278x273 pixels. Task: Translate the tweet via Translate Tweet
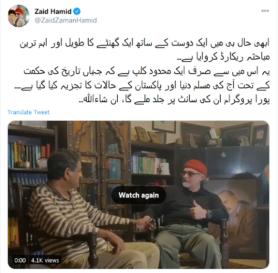[x=28, y=112]
